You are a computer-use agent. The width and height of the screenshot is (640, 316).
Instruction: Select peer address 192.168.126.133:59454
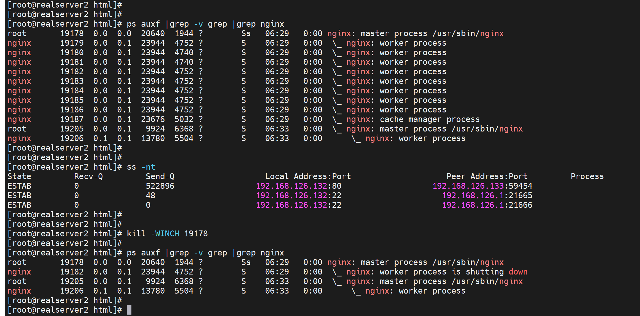coord(482,186)
